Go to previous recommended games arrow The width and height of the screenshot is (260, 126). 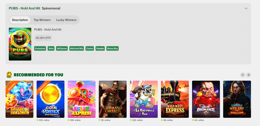point(243,75)
